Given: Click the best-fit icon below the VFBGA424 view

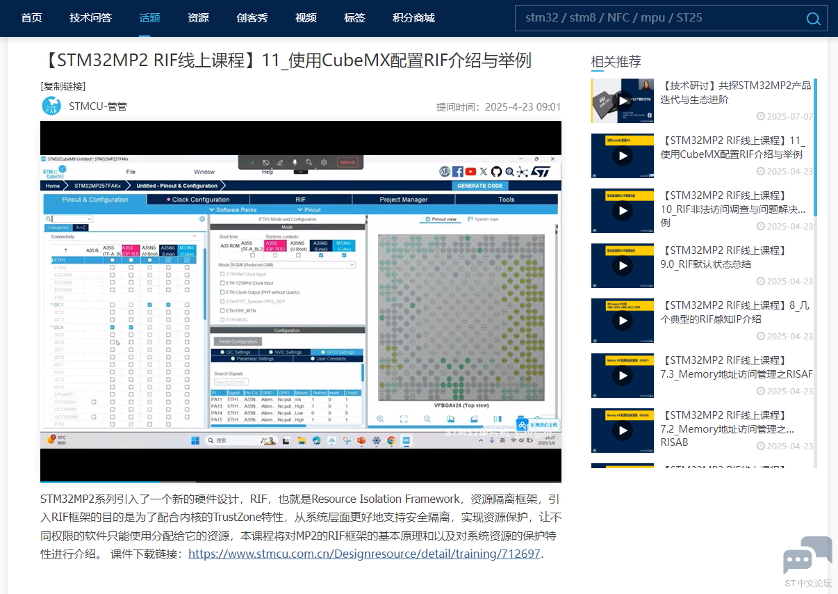Looking at the screenshot, I should click(404, 419).
